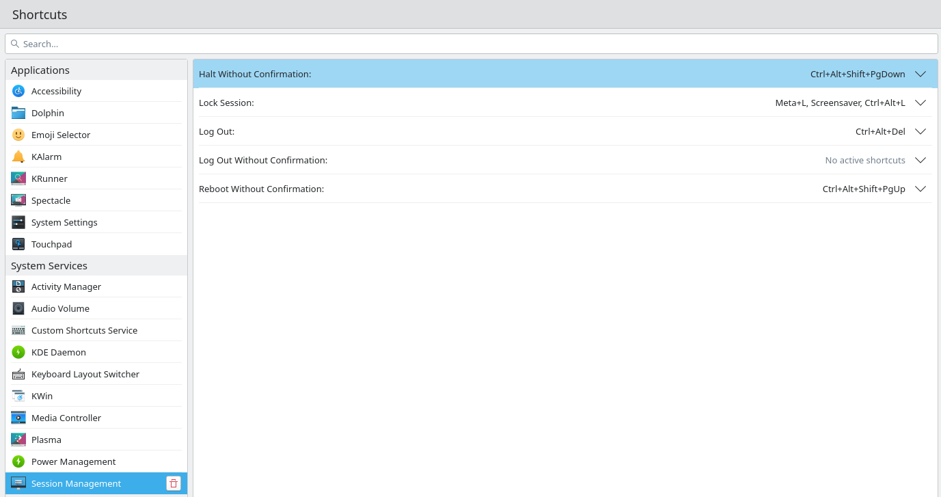Viewport: 941px width, 497px height.
Task: Select the KAlarm bell icon
Action: click(x=18, y=157)
